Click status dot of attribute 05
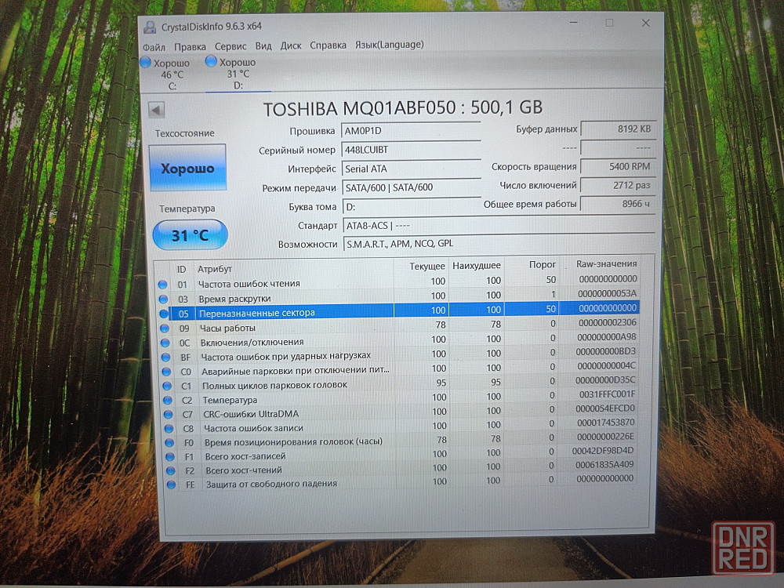784x588 pixels. coord(164,314)
